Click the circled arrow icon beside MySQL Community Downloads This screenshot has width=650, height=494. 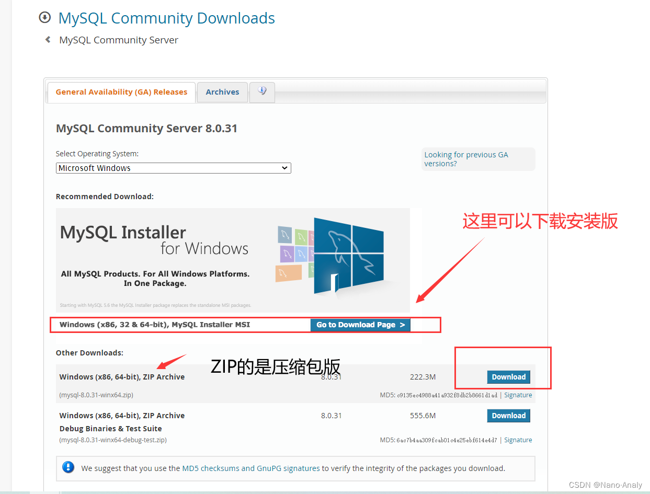(44, 17)
